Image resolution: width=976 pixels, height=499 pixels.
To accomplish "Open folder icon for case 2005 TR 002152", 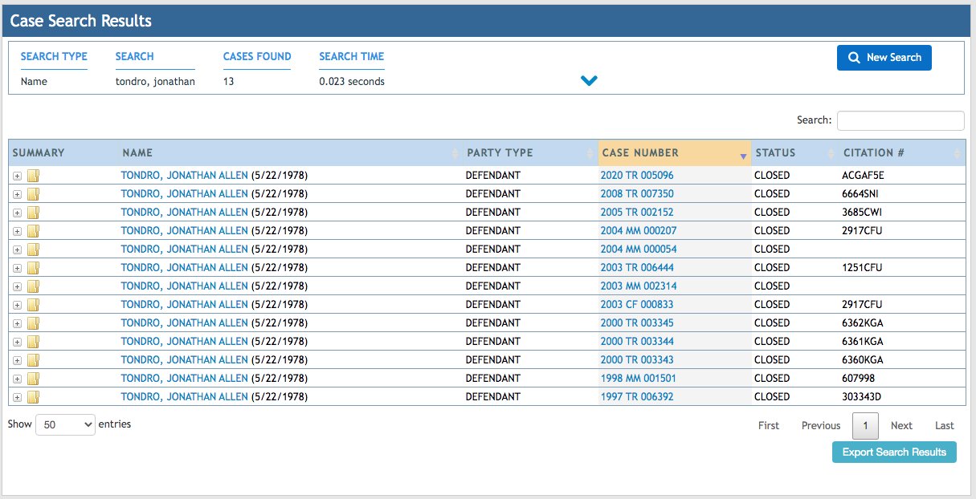I will coord(33,212).
